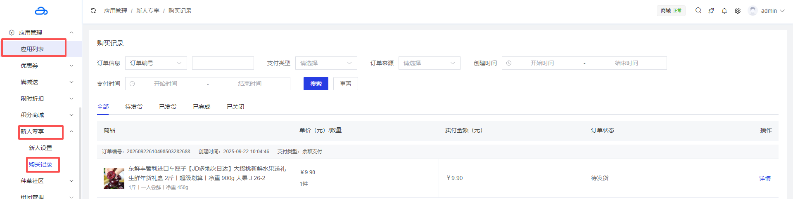Click the admin avatar picture
The image size is (793, 199).
(x=753, y=11)
